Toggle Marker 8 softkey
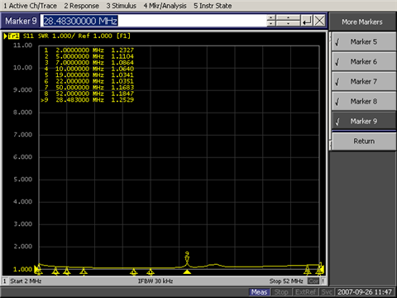 [364, 101]
